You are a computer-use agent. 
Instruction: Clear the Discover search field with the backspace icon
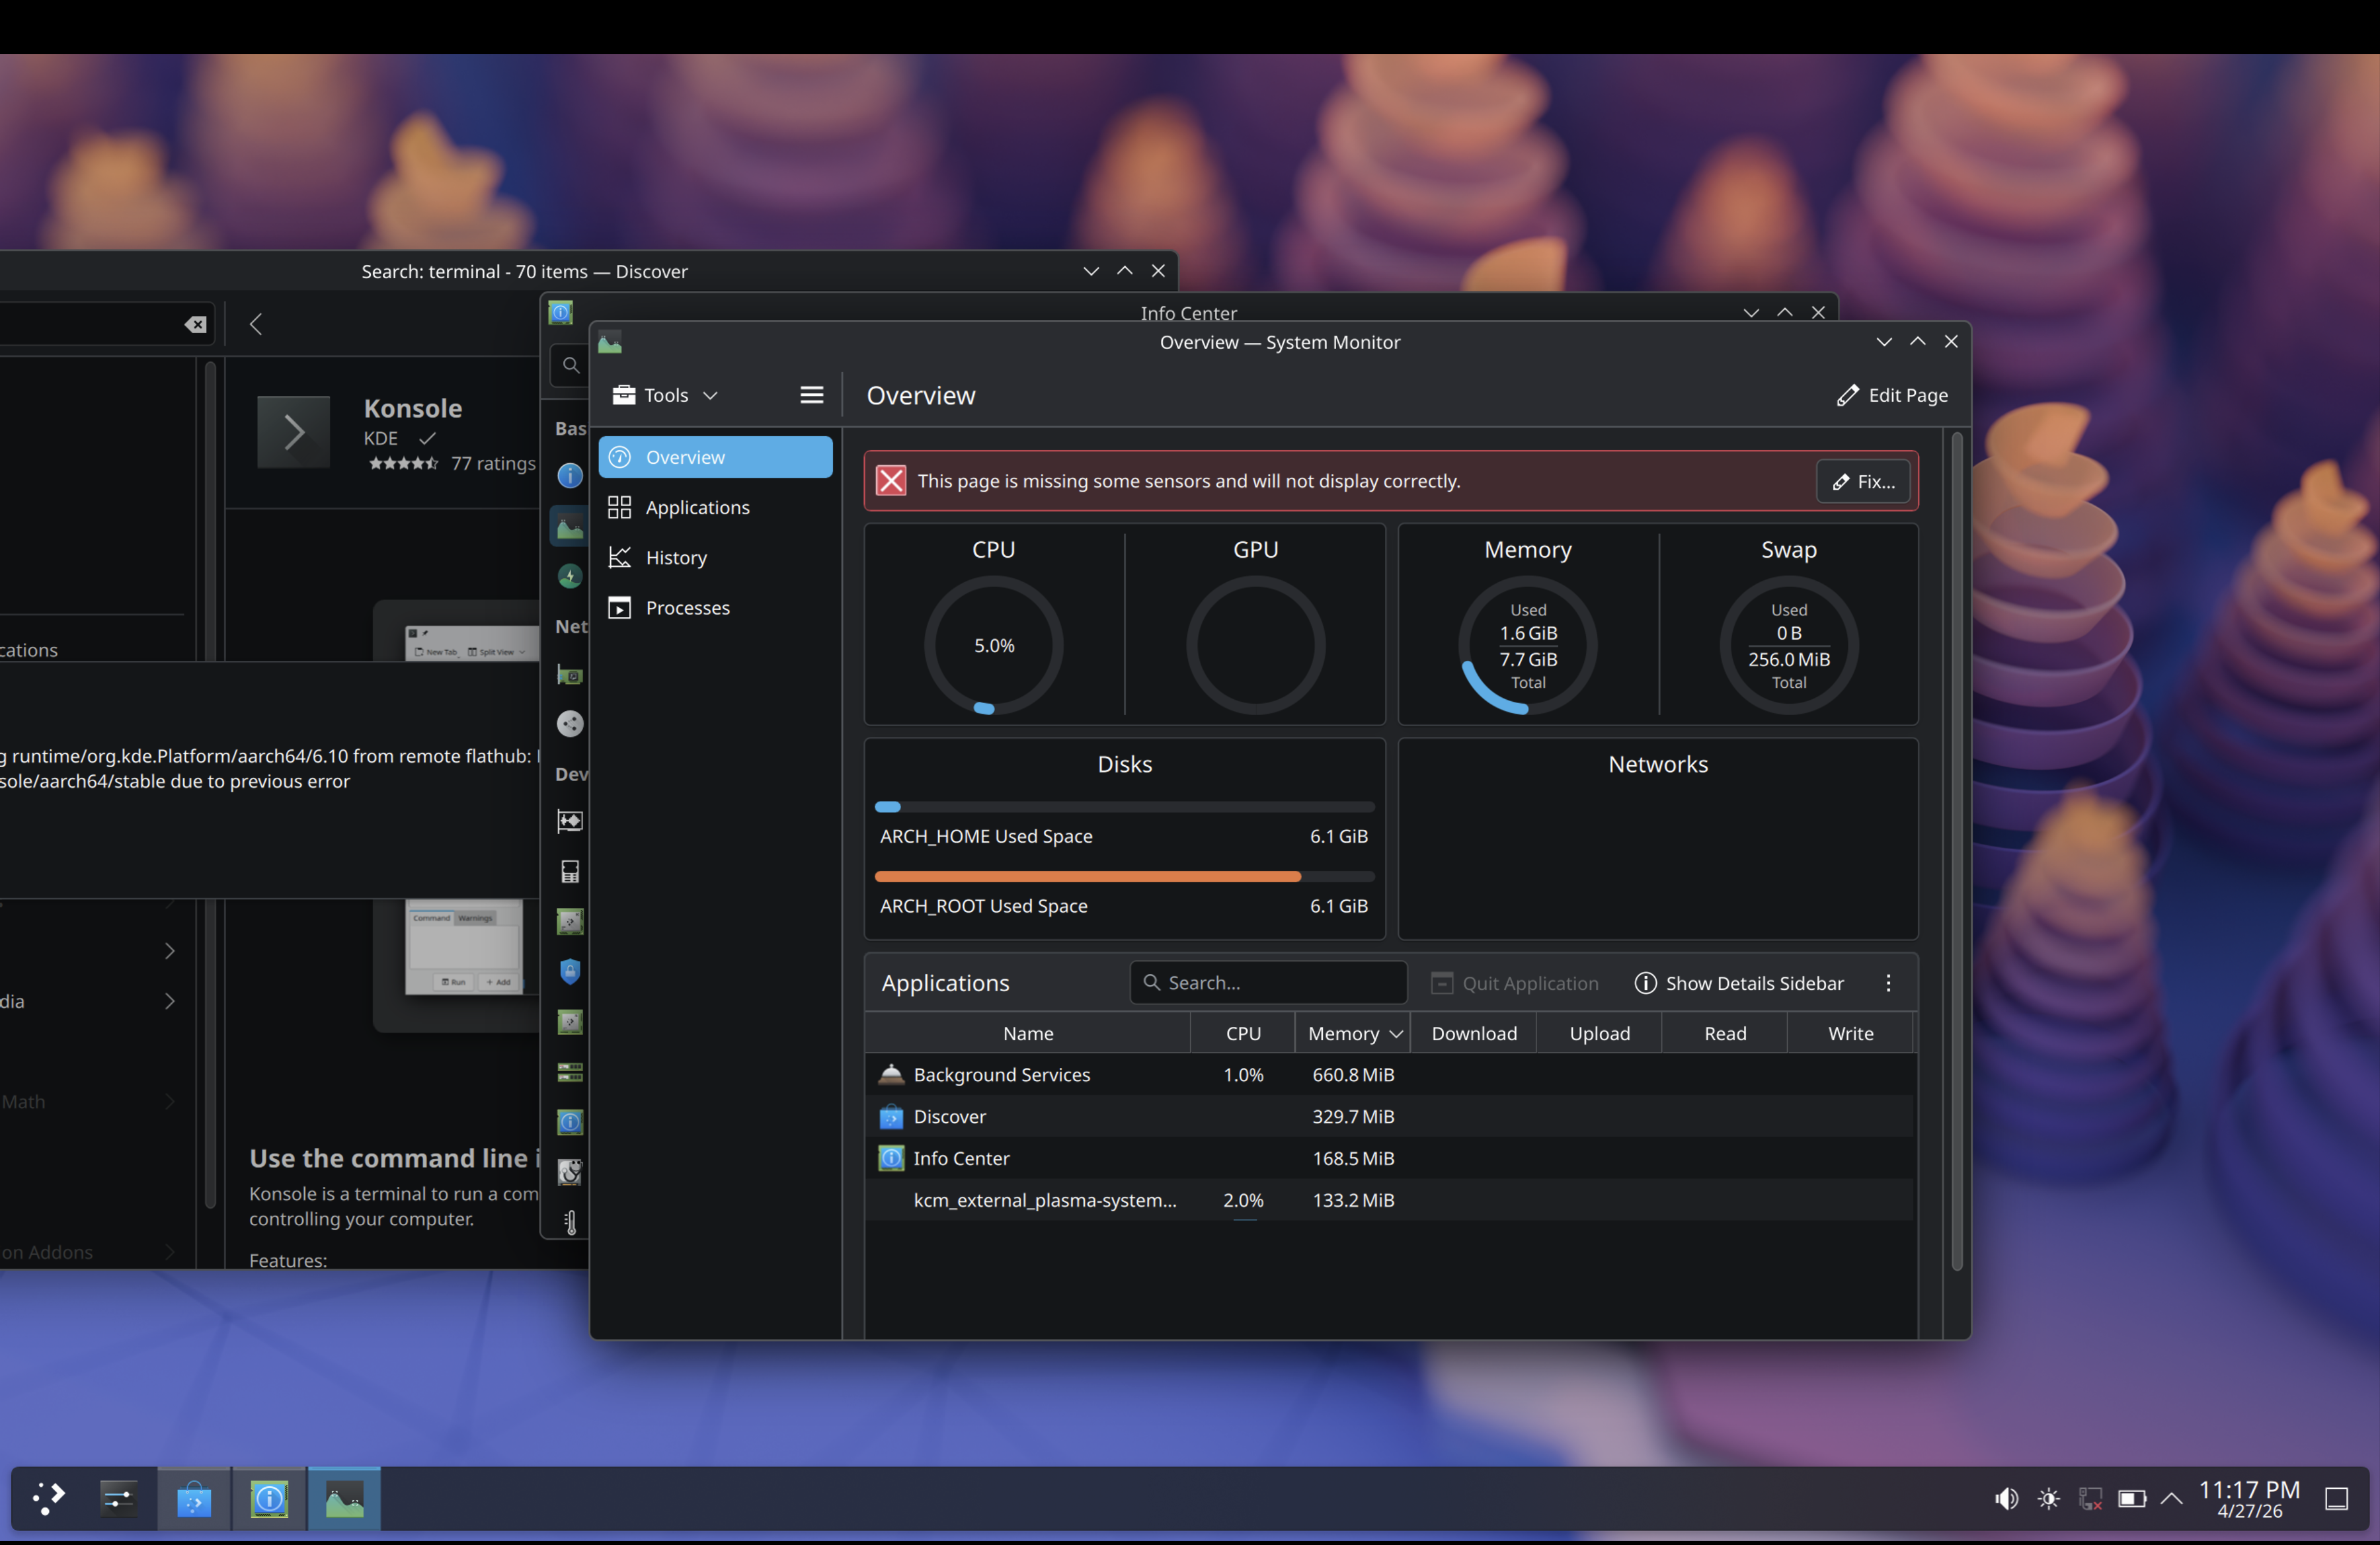pos(195,324)
